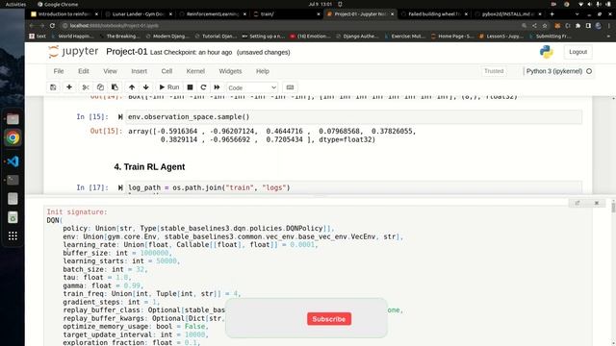Viewport: 616px width, 346px height.
Task: Click the Logout button
Action: (577, 52)
